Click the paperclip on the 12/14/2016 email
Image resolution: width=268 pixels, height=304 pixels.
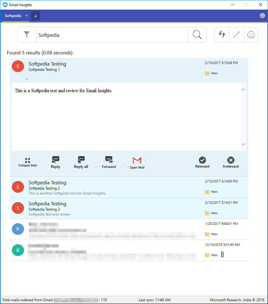tap(222, 254)
